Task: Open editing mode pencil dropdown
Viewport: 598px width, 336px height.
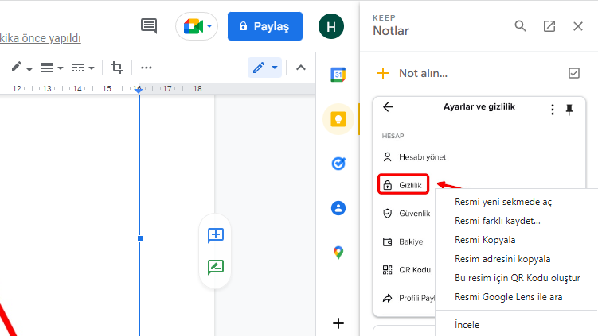Action: (x=265, y=68)
